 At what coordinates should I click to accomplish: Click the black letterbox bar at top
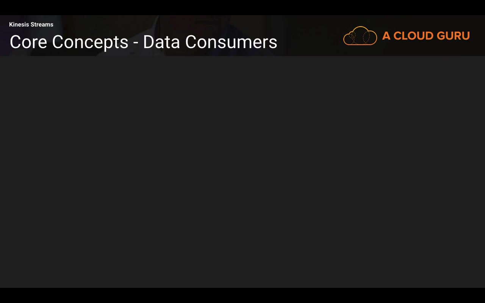point(242,7)
